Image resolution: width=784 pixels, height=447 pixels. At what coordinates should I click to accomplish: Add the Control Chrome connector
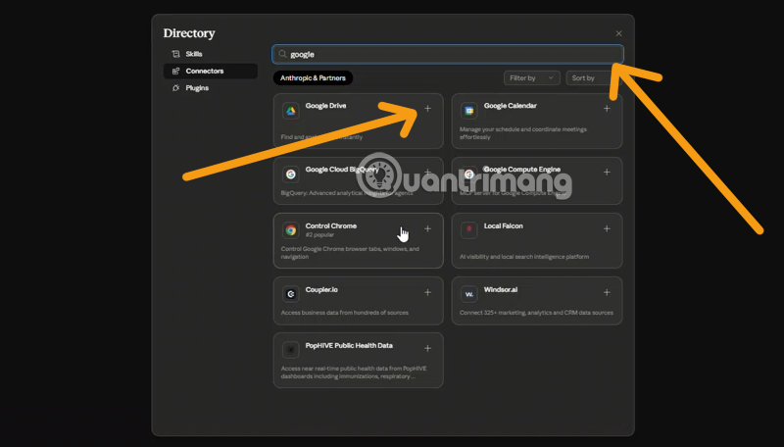point(427,228)
